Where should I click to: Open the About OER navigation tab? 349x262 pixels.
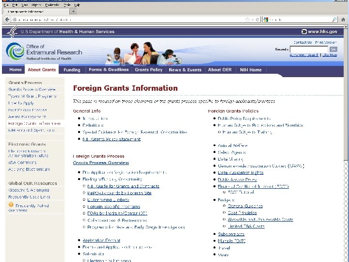pyautogui.click(x=220, y=70)
